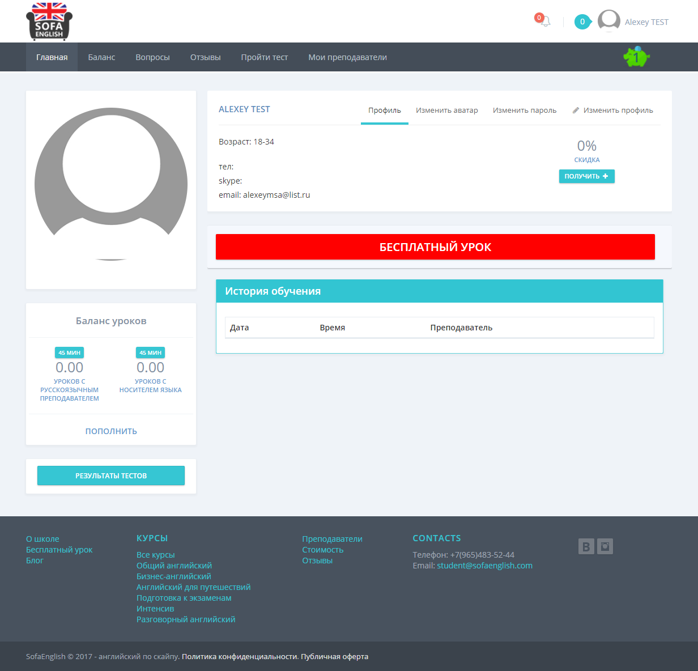Open Стоимость footer link
This screenshot has width=698, height=671.
tap(323, 550)
